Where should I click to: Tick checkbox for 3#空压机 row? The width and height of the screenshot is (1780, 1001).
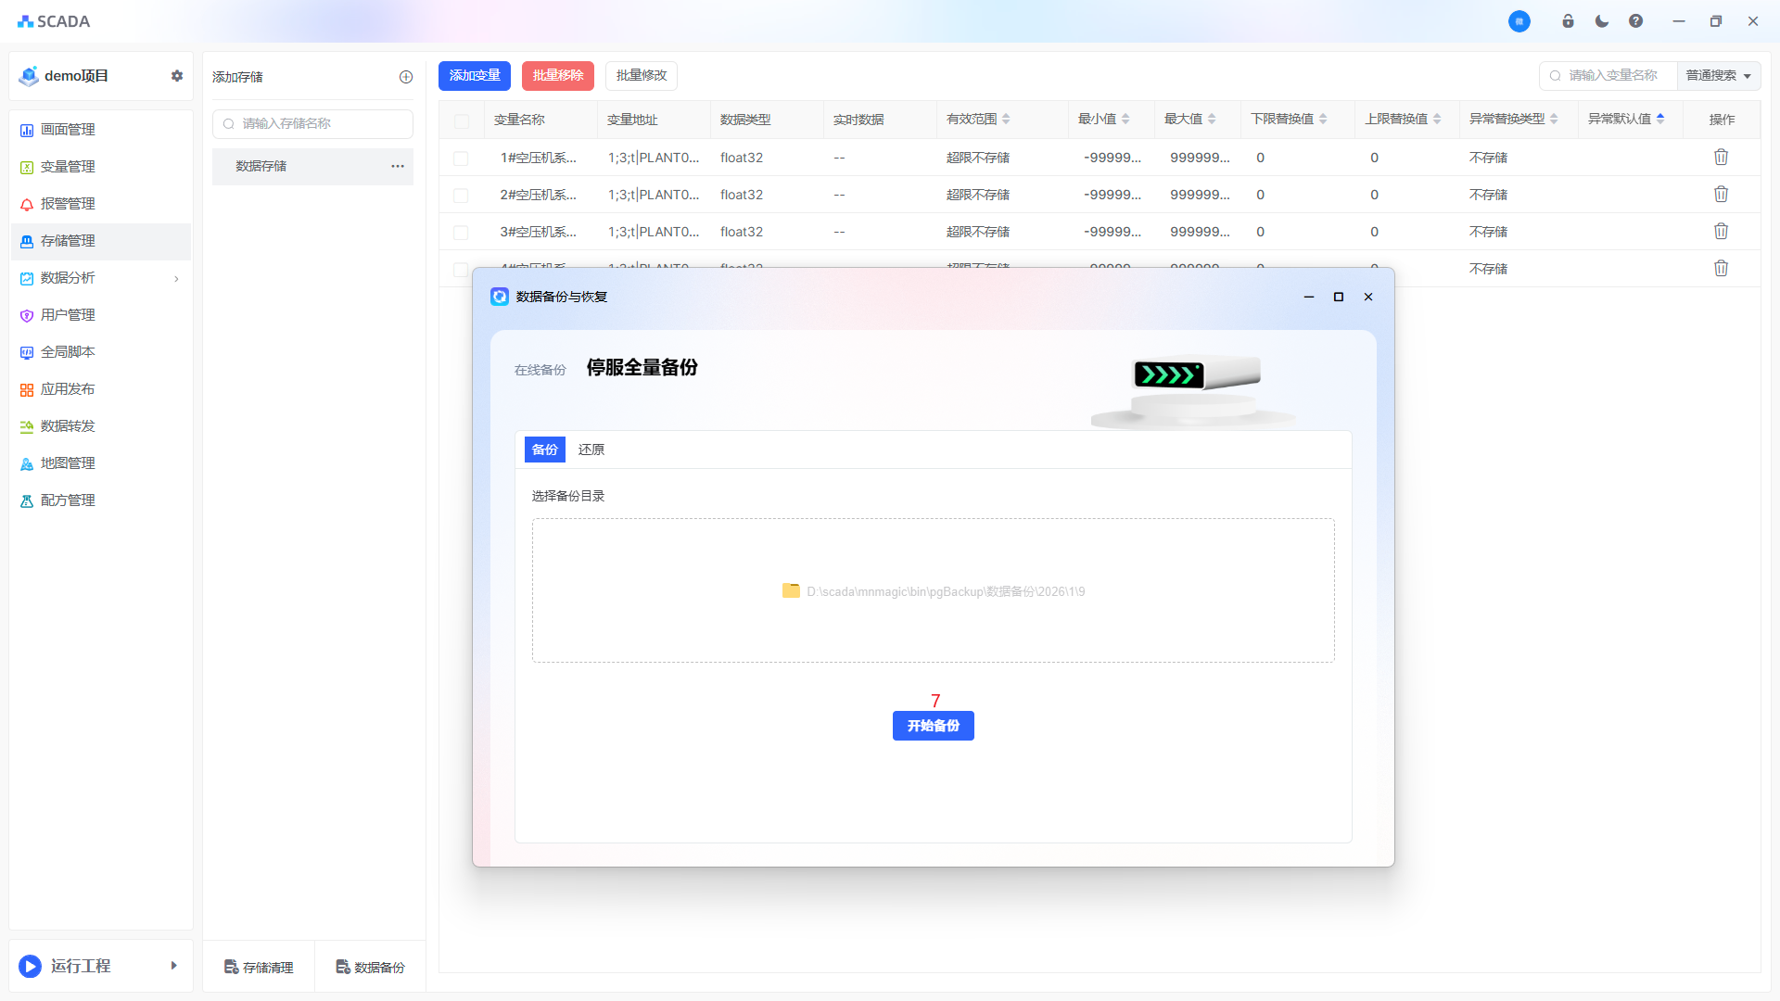461,233
